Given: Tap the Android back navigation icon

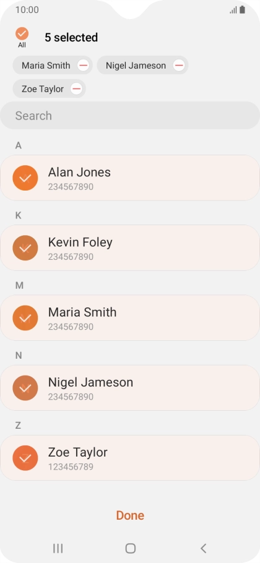Looking at the screenshot, I should tap(203, 548).
